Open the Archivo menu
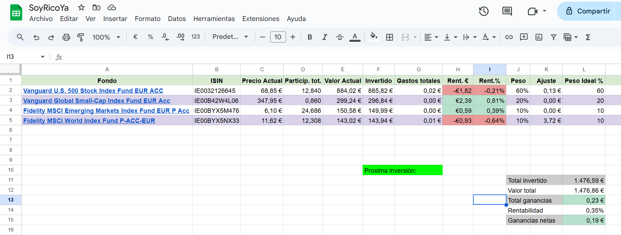This screenshot has height=235, width=621. [41, 19]
